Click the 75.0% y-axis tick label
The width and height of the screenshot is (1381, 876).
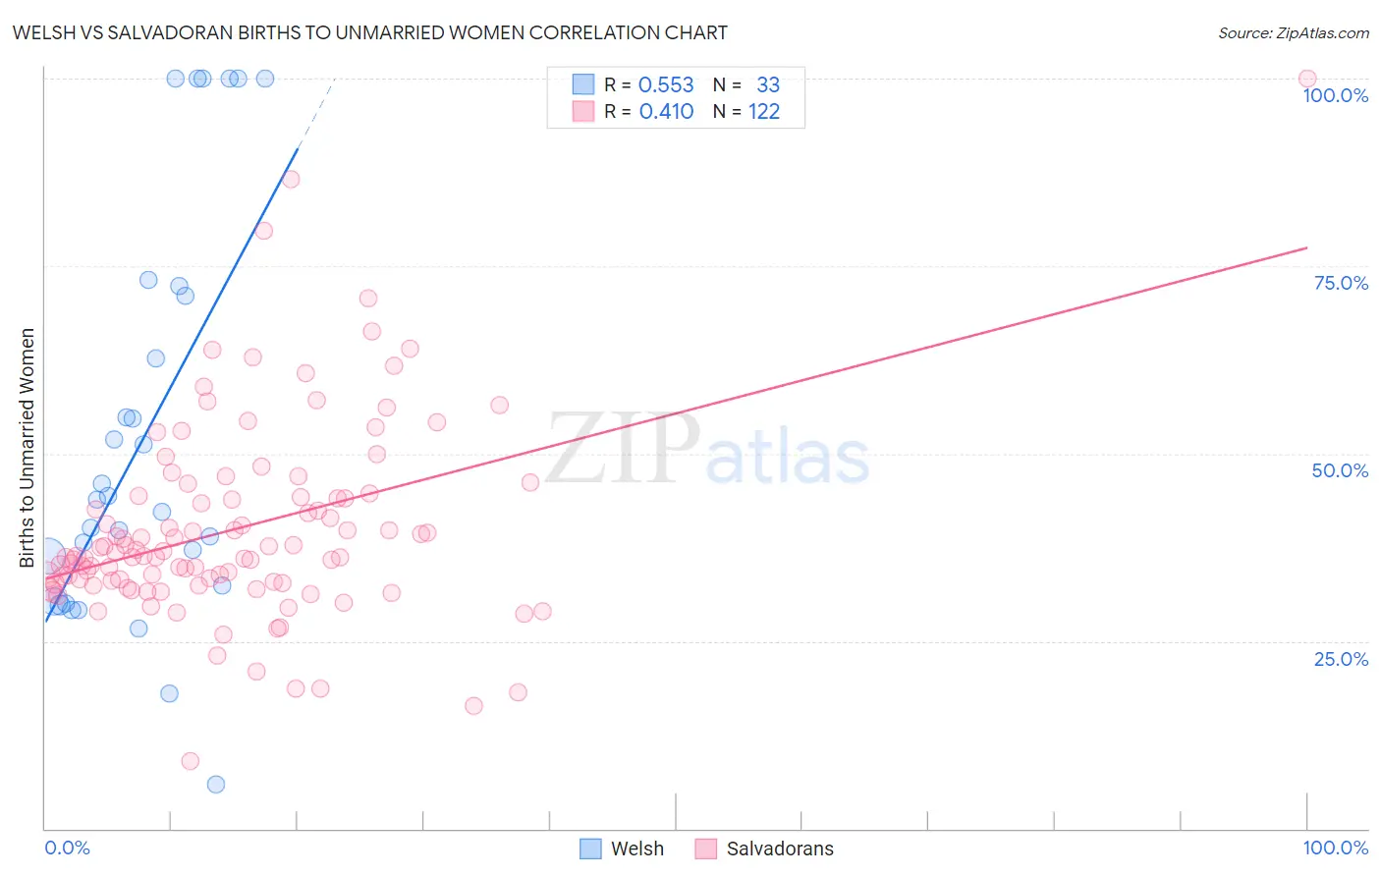coord(1341,283)
